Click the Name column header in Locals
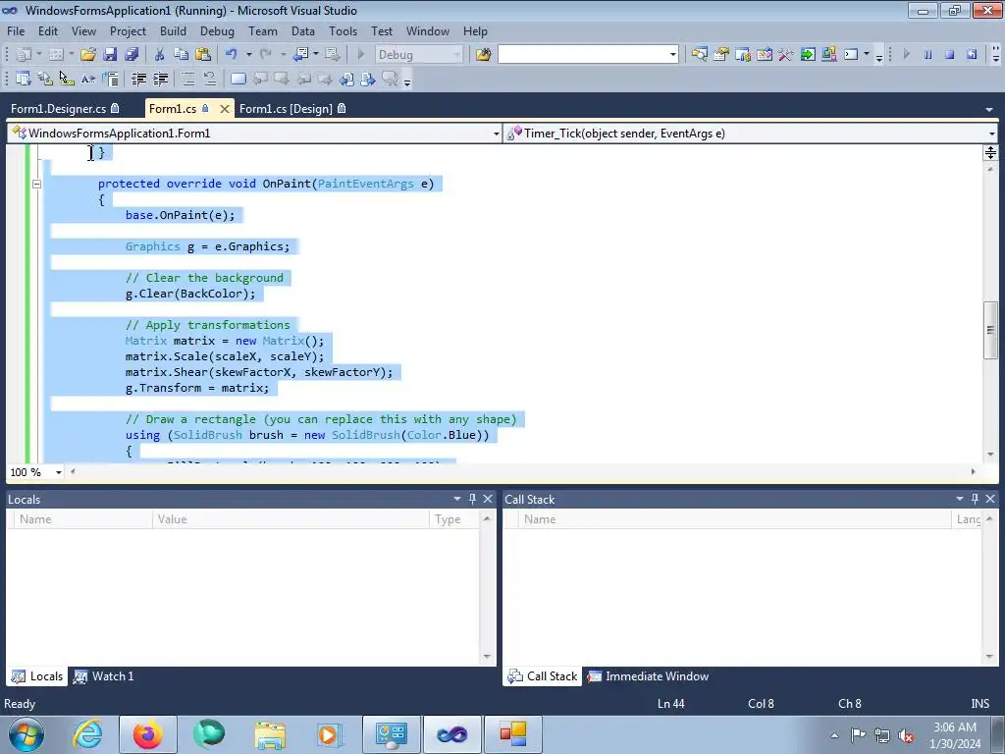 click(83, 519)
